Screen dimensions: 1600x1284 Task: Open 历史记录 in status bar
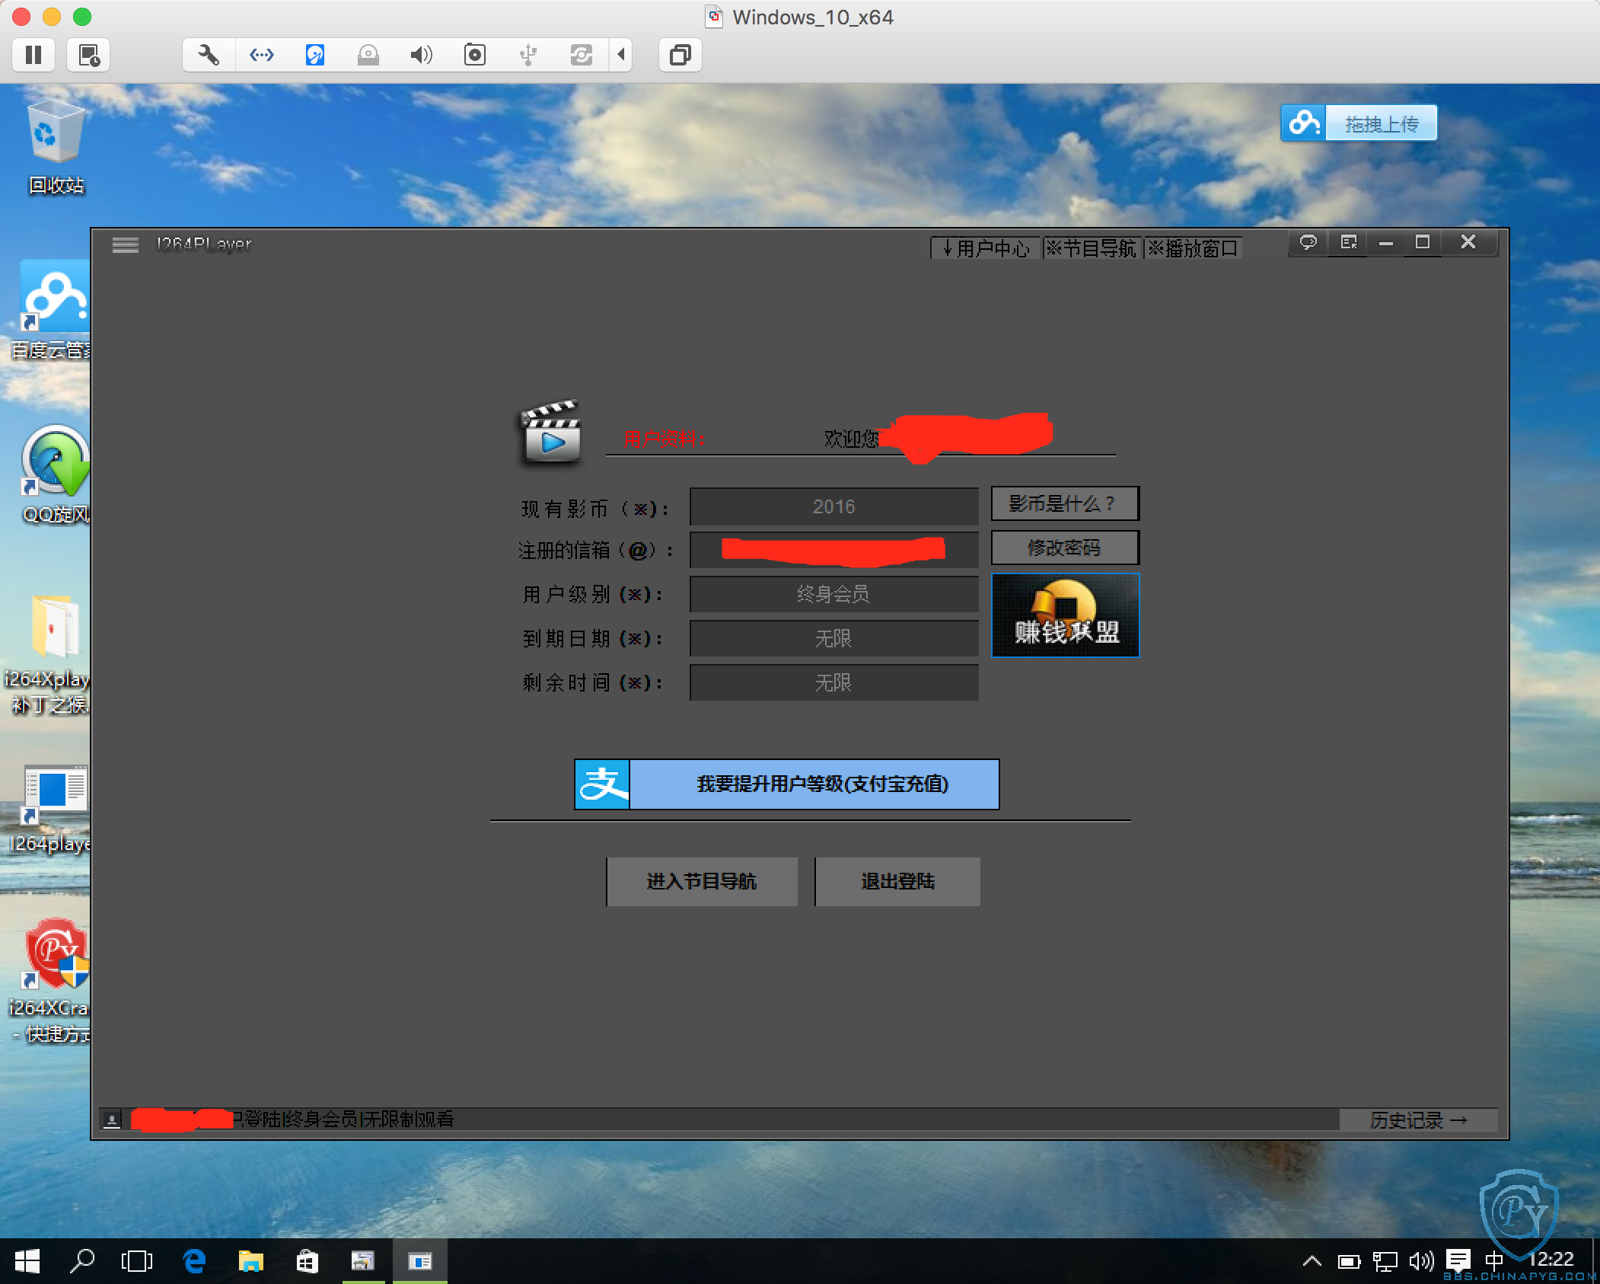pyautogui.click(x=1418, y=1120)
